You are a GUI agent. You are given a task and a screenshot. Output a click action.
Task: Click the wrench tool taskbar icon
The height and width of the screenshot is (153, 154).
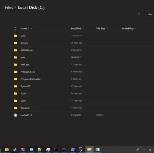coord(81,150)
